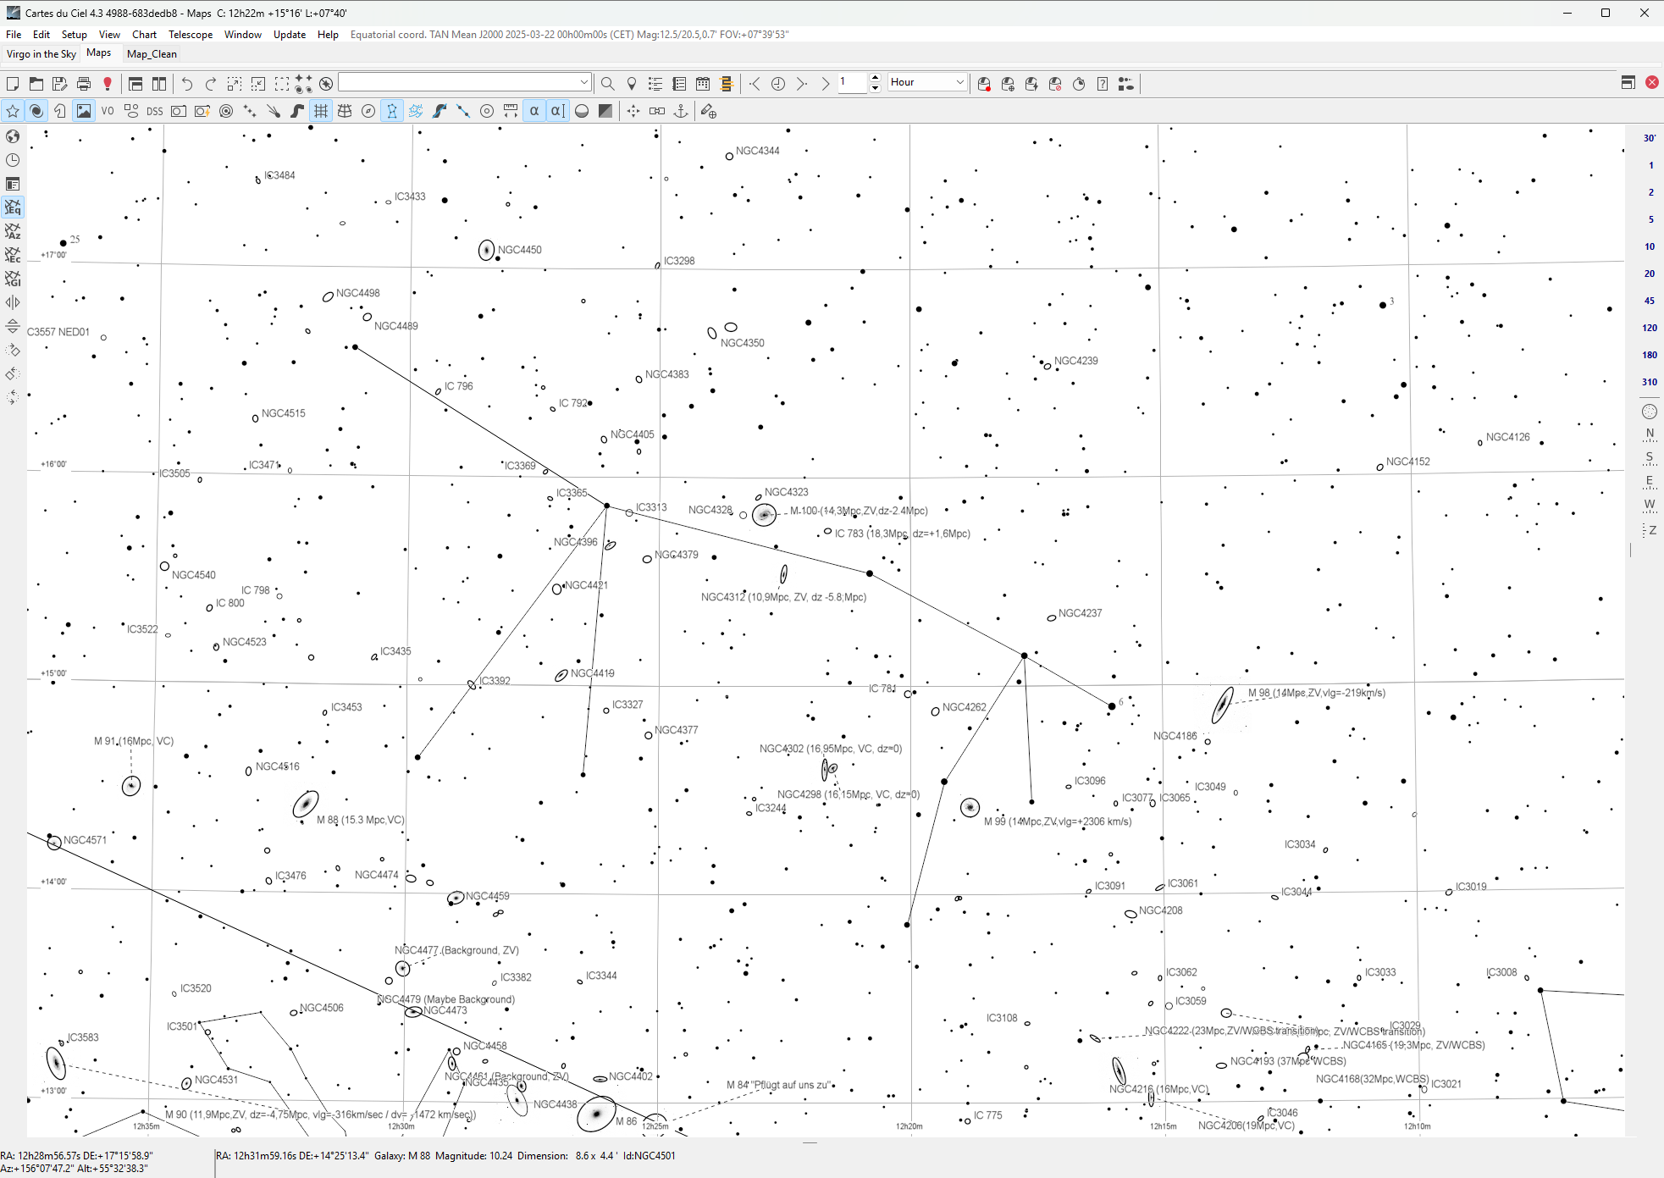1664x1178 pixels.
Task: Open a chart file via folder icon
Action: tap(36, 84)
